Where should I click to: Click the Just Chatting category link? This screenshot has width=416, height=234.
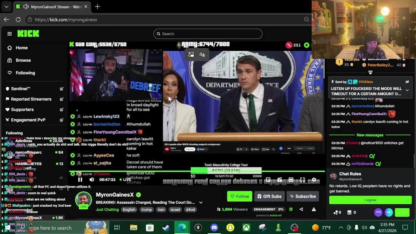[x=107, y=210]
